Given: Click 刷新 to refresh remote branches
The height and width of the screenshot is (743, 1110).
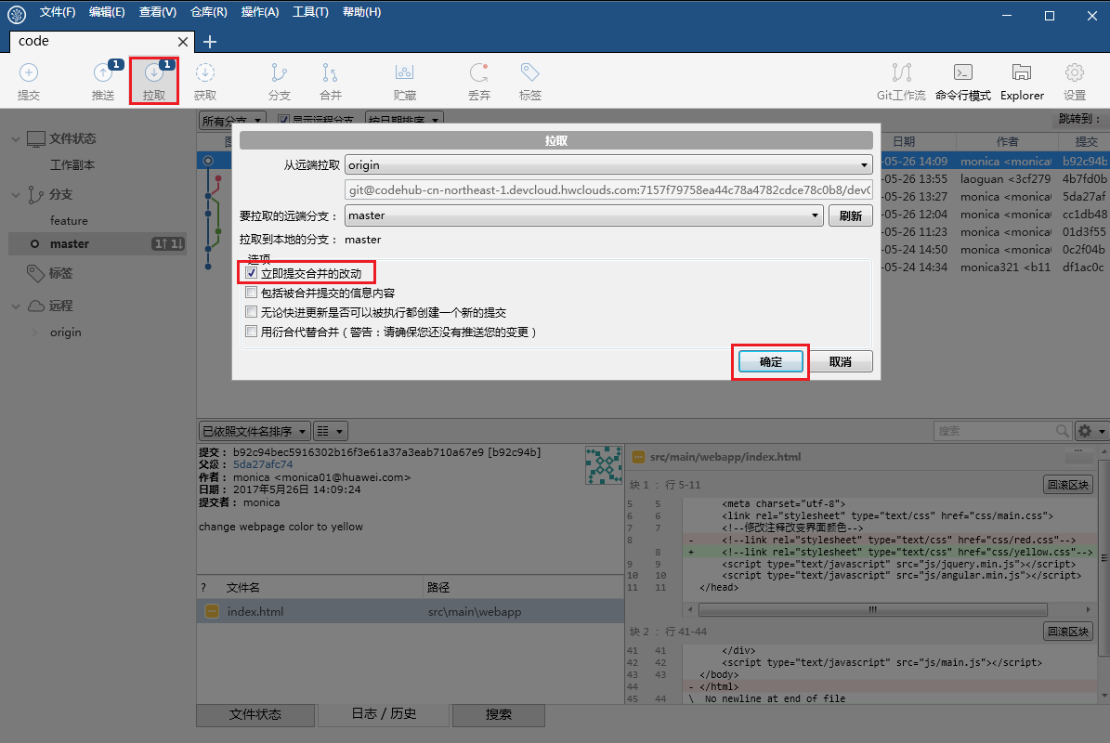Looking at the screenshot, I should click(850, 215).
